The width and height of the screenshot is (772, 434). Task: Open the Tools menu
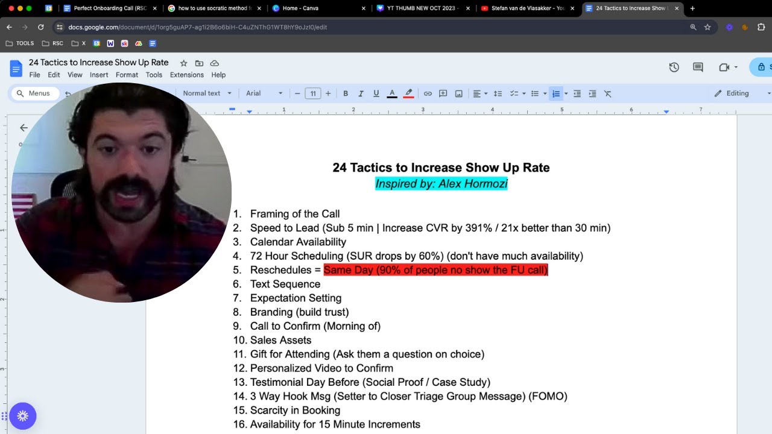click(x=154, y=75)
